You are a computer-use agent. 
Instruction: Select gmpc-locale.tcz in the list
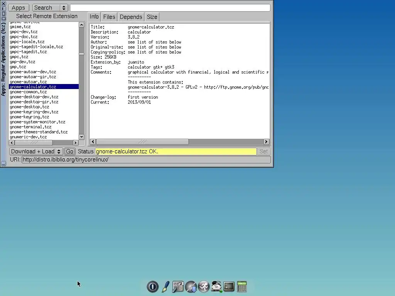point(44,42)
